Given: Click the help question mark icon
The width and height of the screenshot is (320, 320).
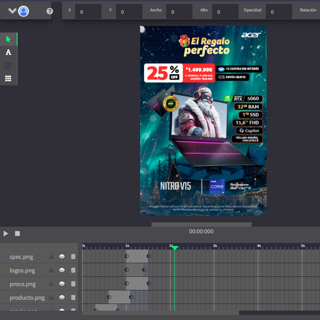Looking at the screenshot, I should click(50, 11).
